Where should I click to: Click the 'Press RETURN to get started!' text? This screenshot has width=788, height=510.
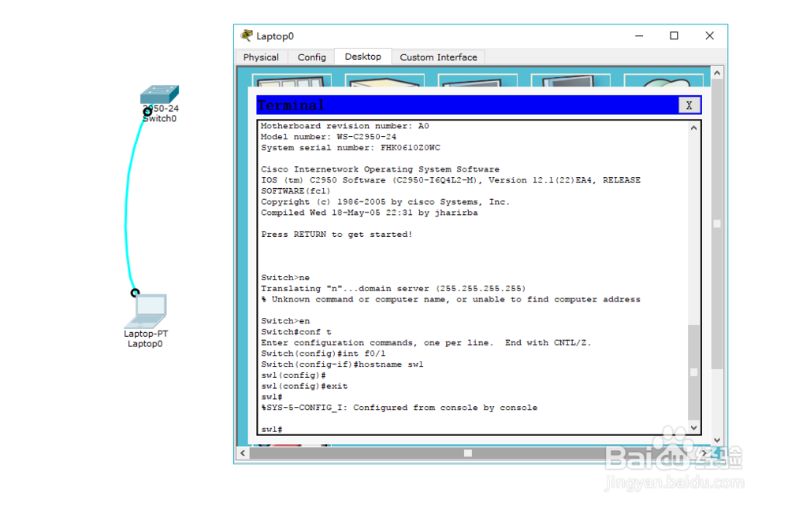point(336,235)
